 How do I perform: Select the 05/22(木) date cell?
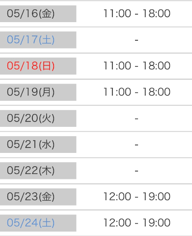click(x=38, y=171)
